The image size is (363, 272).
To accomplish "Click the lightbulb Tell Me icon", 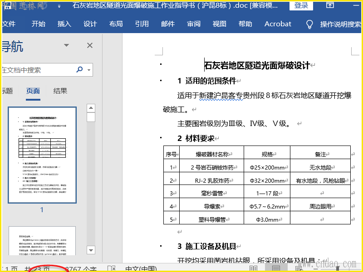I will [x=309, y=24].
